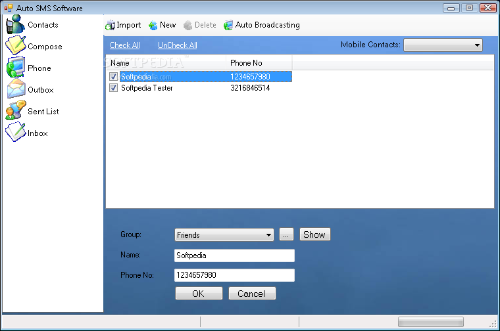Uncheck the Softpedia Tester contact checkbox
This screenshot has height=331, width=500.
(113, 87)
